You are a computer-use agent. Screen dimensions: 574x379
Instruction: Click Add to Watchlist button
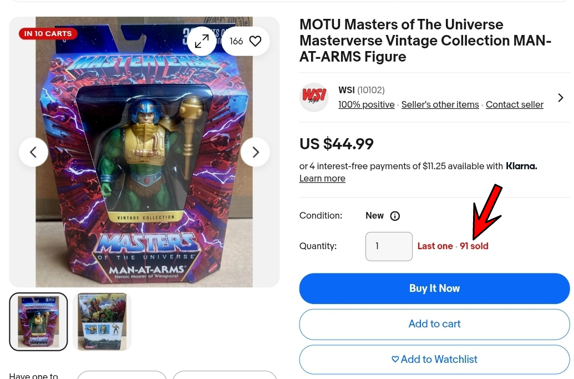click(435, 360)
